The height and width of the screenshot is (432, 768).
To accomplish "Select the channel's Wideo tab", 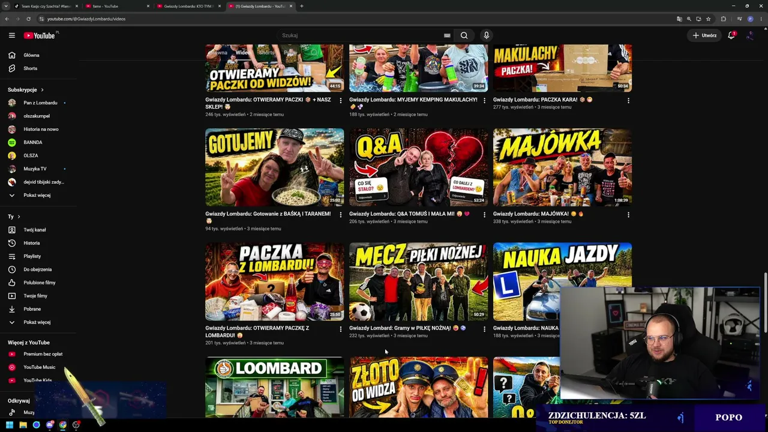I will (x=243, y=52).
